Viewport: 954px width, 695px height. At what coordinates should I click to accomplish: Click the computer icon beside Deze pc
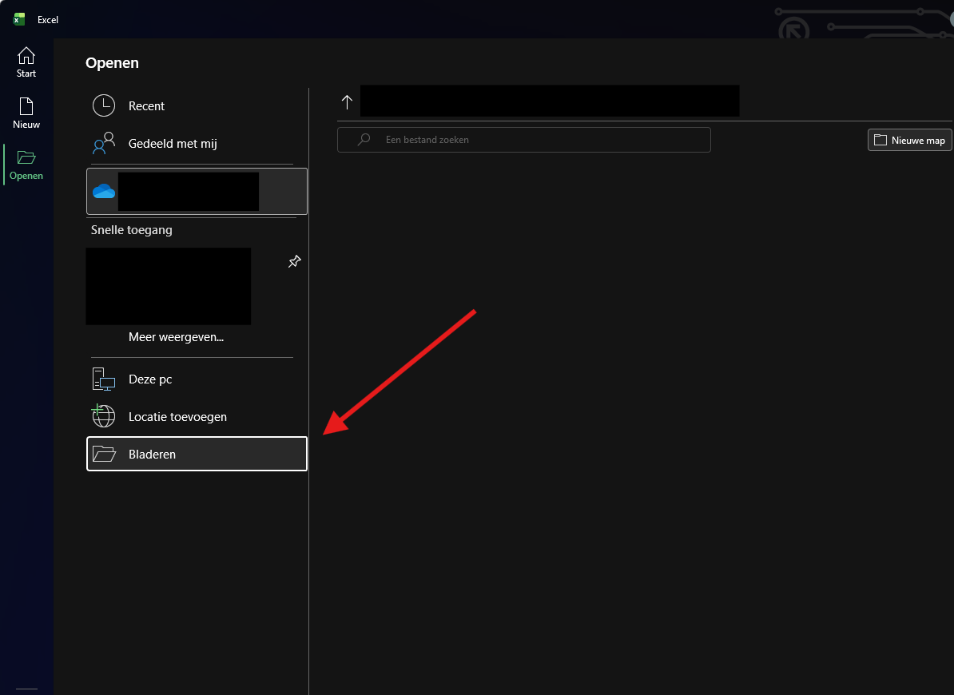[x=104, y=379]
